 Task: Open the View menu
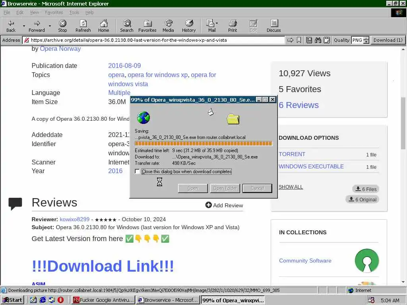pyautogui.click(x=34, y=12)
